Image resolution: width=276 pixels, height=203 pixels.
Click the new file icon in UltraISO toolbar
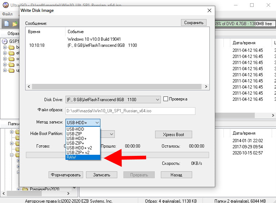(6, 24)
